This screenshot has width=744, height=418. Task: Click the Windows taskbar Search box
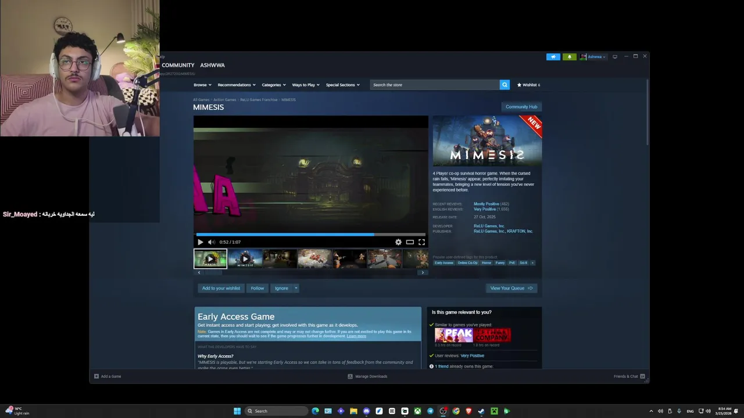(276, 411)
